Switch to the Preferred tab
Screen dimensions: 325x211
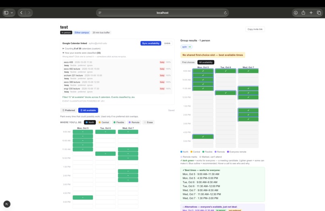click(69, 111)
